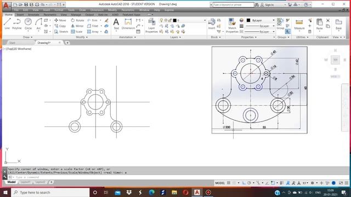Expand the Layers panel

[x=175, y=37]
